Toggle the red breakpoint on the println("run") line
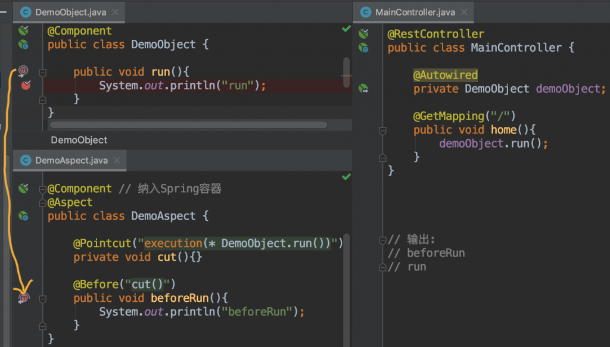Screen dimensions: 610x347 (26, 85)
